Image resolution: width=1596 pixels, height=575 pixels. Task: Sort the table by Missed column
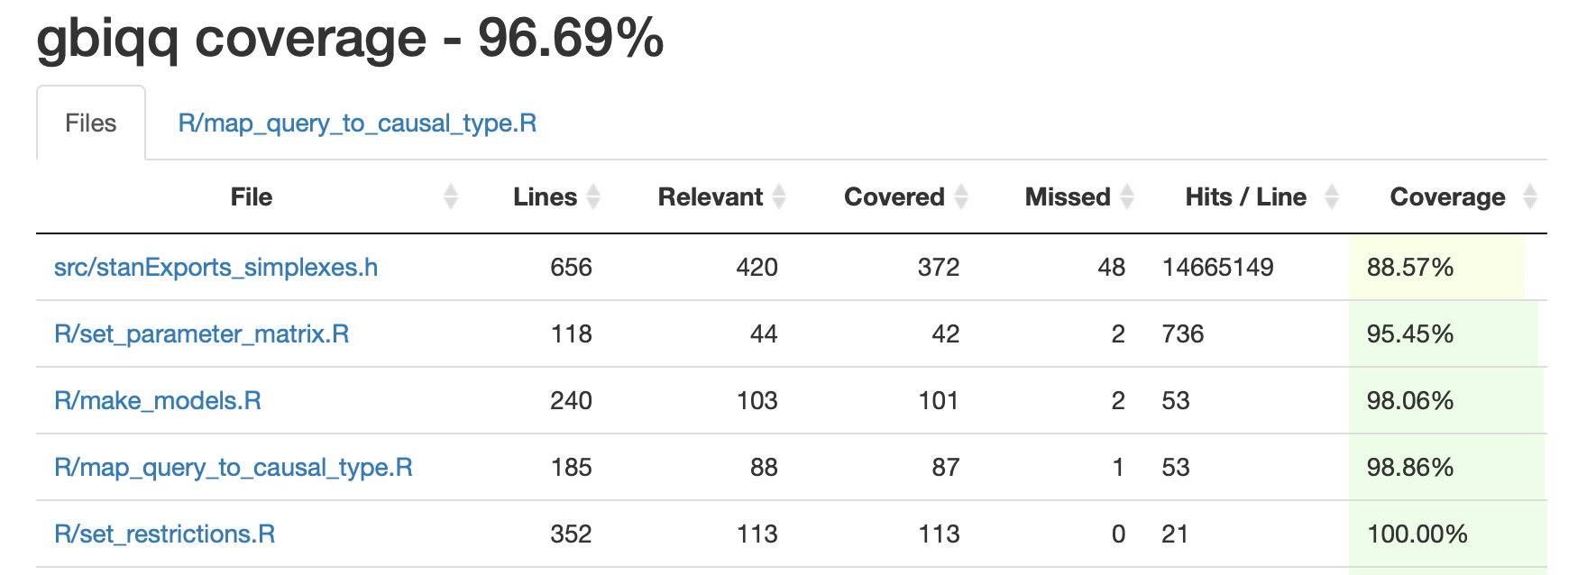pos(1067,196)
